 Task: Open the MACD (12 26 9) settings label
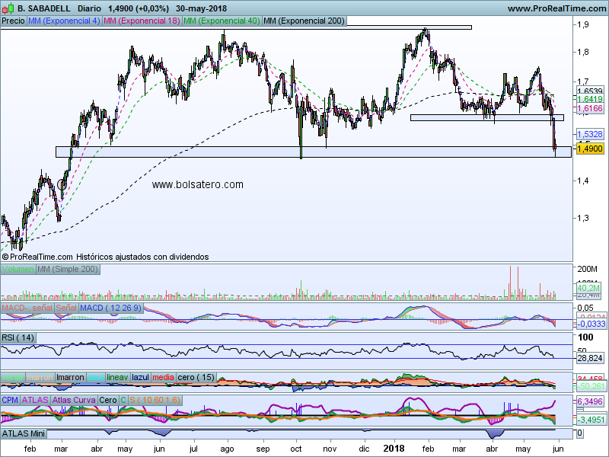pyautogui.click(x=110, y=307)
